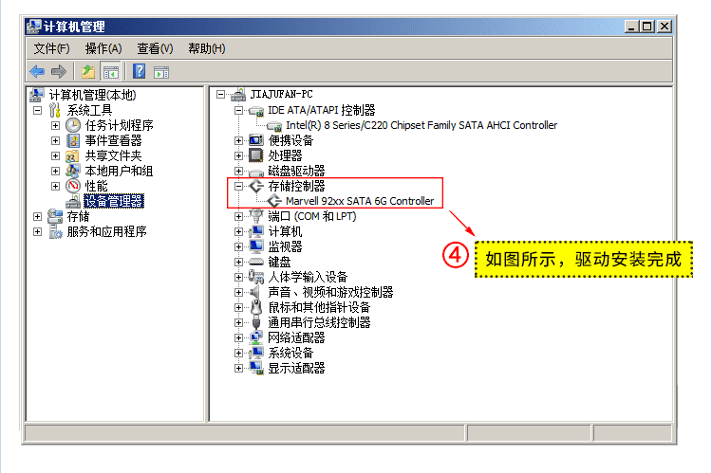Select the Marvell 92xx SATA 6G Controller device

[360, 201]
